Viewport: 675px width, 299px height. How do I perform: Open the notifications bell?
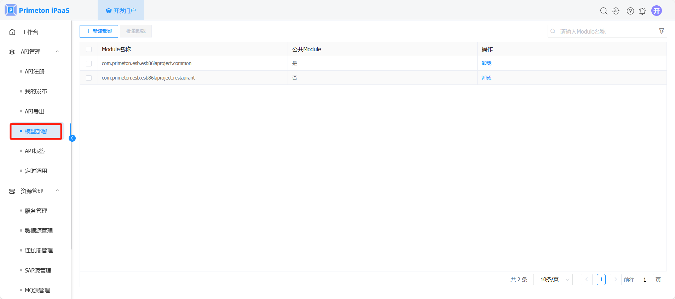(x=642, y=11)
